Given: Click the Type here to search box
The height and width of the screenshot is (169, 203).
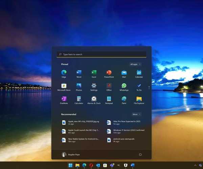Looking at the screenshot, I should (101, 54).
